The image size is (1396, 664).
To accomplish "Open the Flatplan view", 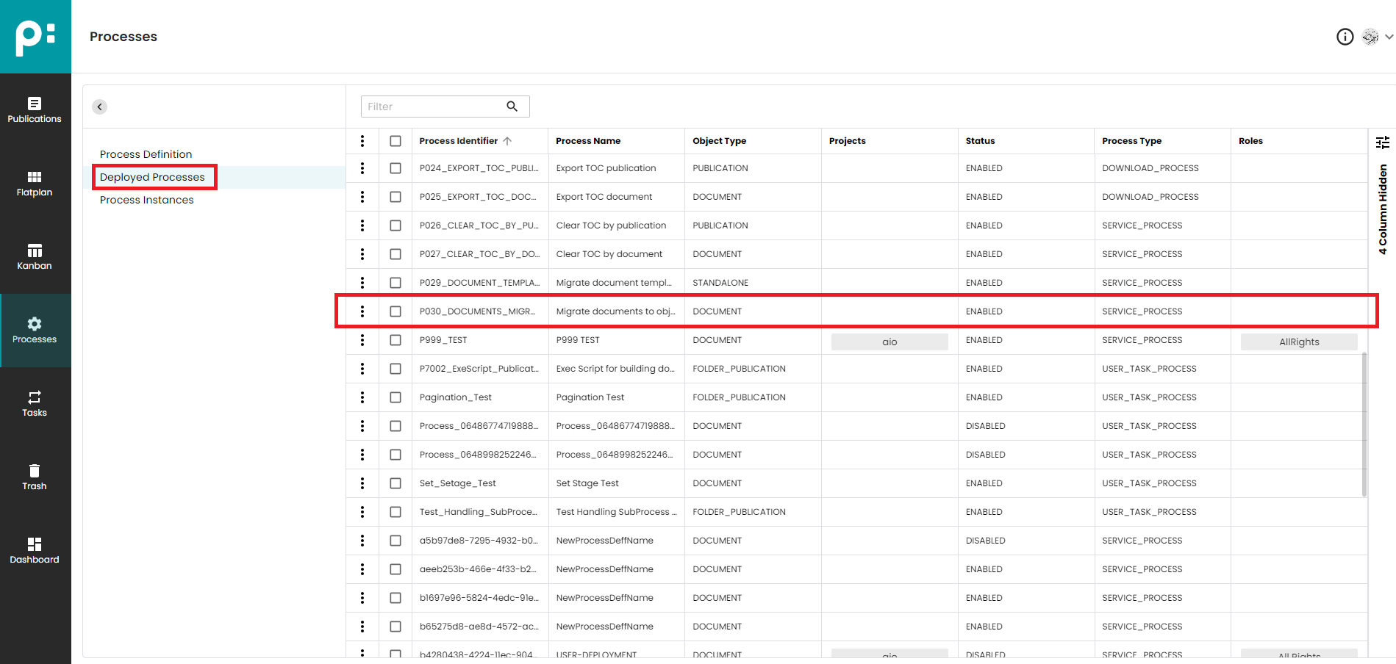I will [x=35, y=184].
